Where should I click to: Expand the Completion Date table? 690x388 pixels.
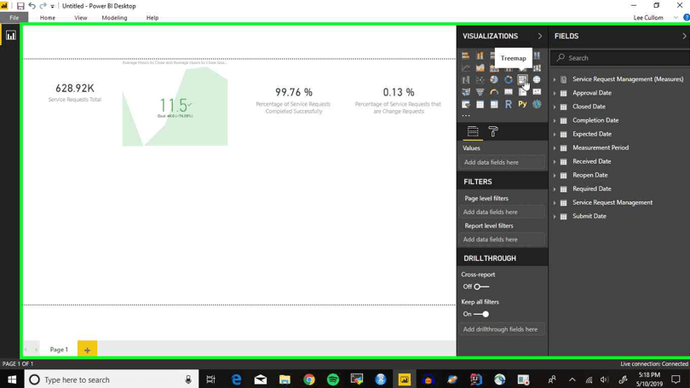555,120
